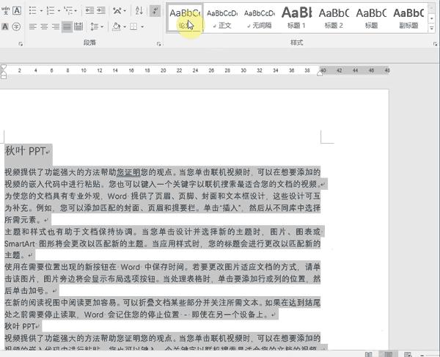This screenshot has width=440, height=357.
Task: Open Asian layout options
Action: point(117,11)
